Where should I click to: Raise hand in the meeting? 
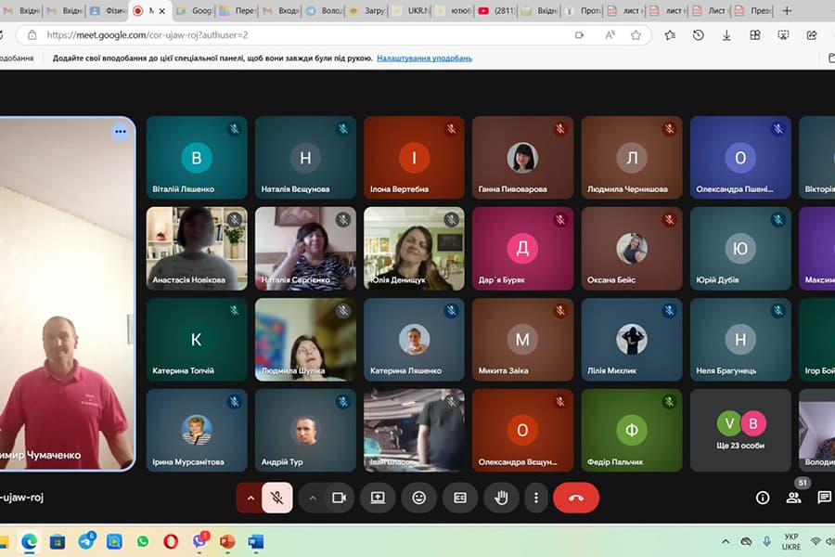501,498
